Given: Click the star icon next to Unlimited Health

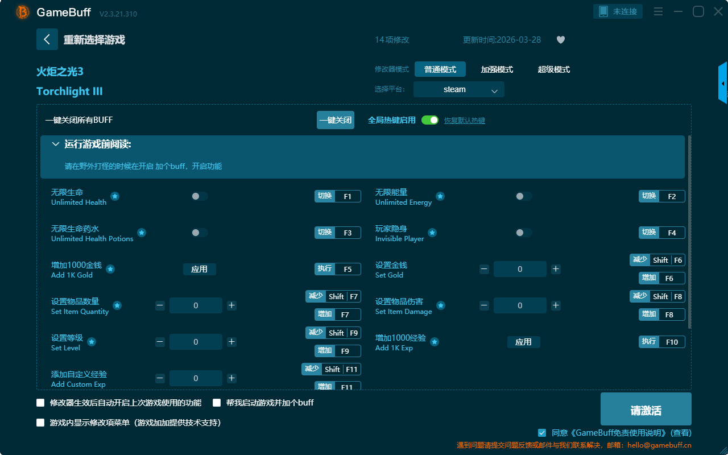Looking at the screenshot, I should [115, 196].
